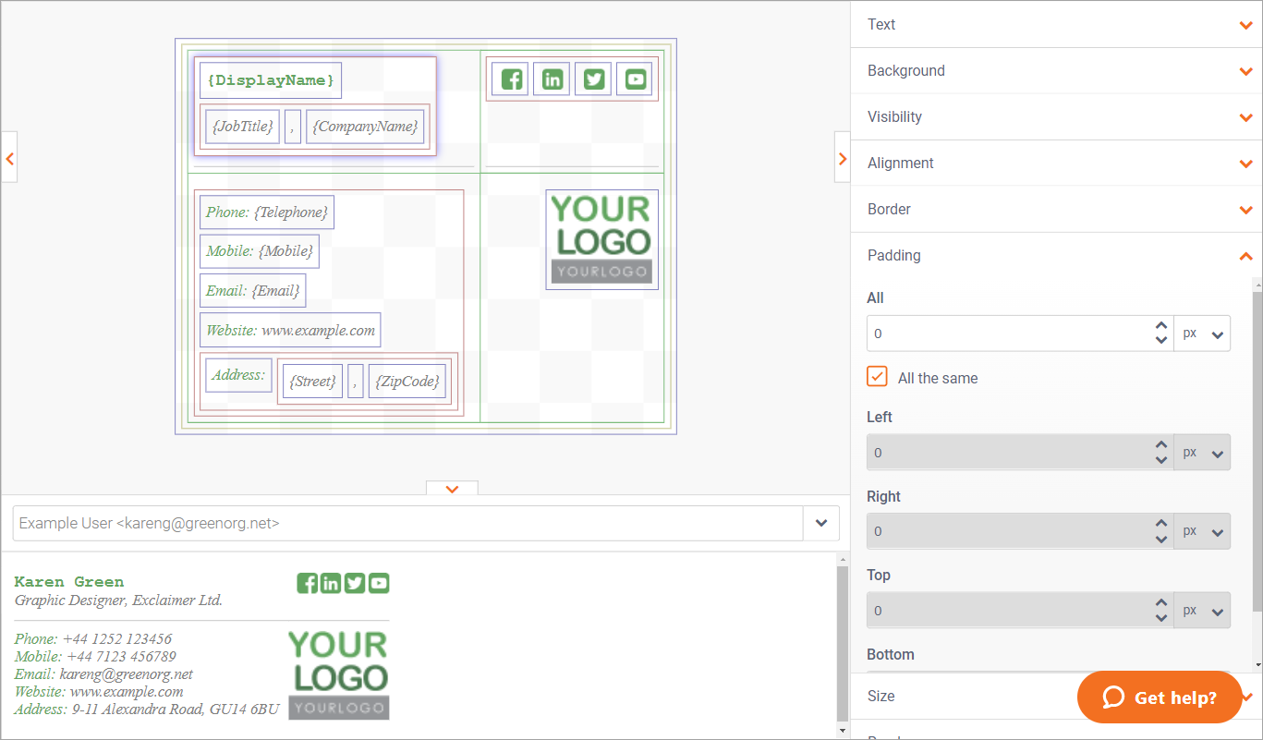Viewport: 1263px width, 740px height.
Task: Click the properties panel vertical scrollbar
Action: click(x=1257, y=443)
